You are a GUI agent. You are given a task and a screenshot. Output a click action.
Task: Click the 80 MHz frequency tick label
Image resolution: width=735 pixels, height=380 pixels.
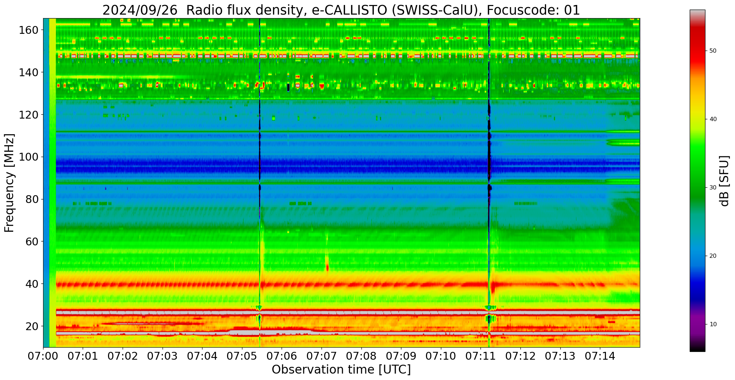32,199
